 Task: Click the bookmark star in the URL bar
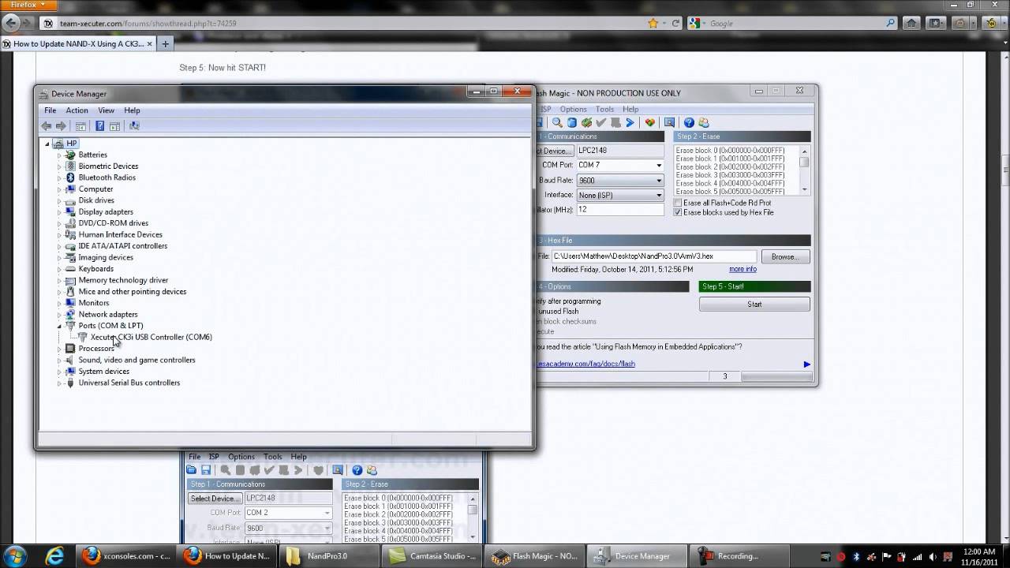653,23
